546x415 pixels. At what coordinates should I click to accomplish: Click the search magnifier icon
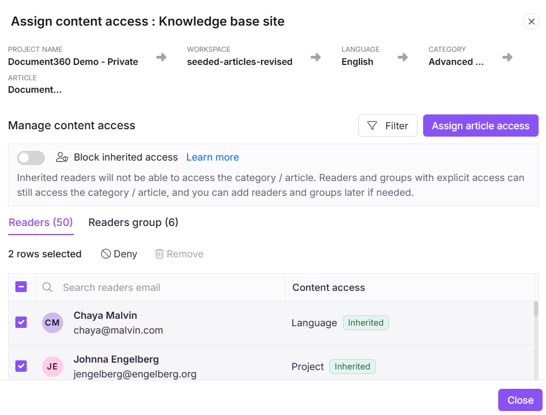coord(47,287)
